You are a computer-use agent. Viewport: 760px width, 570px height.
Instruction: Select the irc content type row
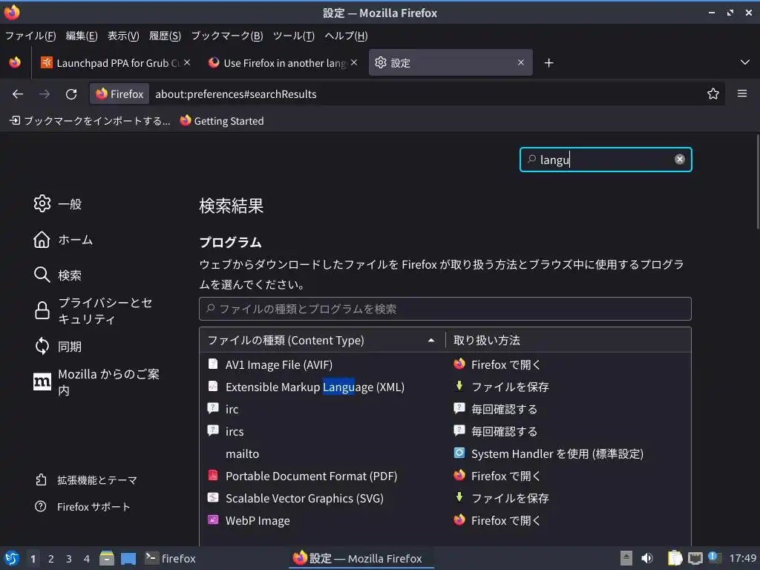pyautogui.click(x=445, y=409)
